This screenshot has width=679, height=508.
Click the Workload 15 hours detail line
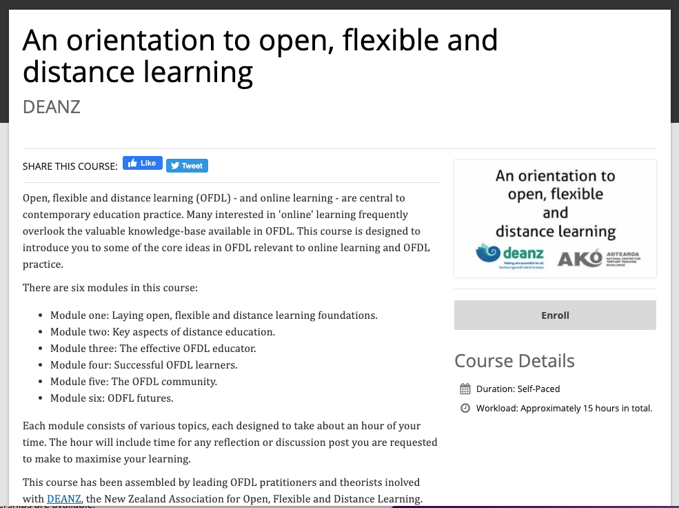point(563,408)
